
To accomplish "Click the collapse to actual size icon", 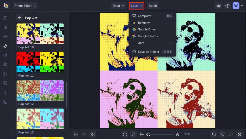I will click(133, 134).
